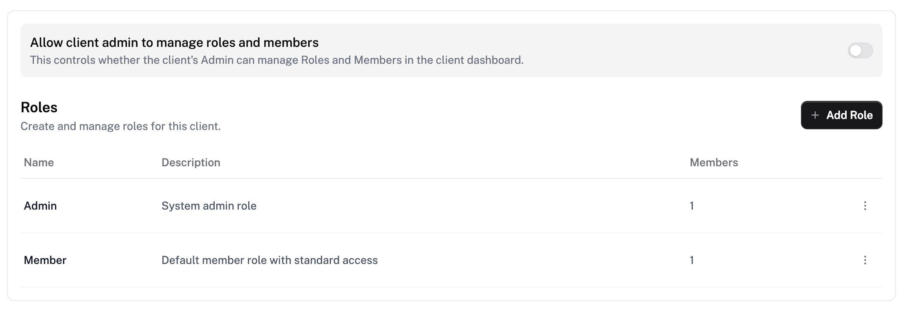Click the plus icon in Add Role
Screen dimensions: 903x316
point(815,115)
